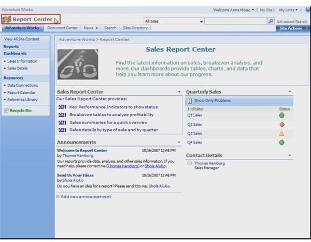Click the Sales Manager title text
This screenshot has width=311, height=242.
[206, 168]
